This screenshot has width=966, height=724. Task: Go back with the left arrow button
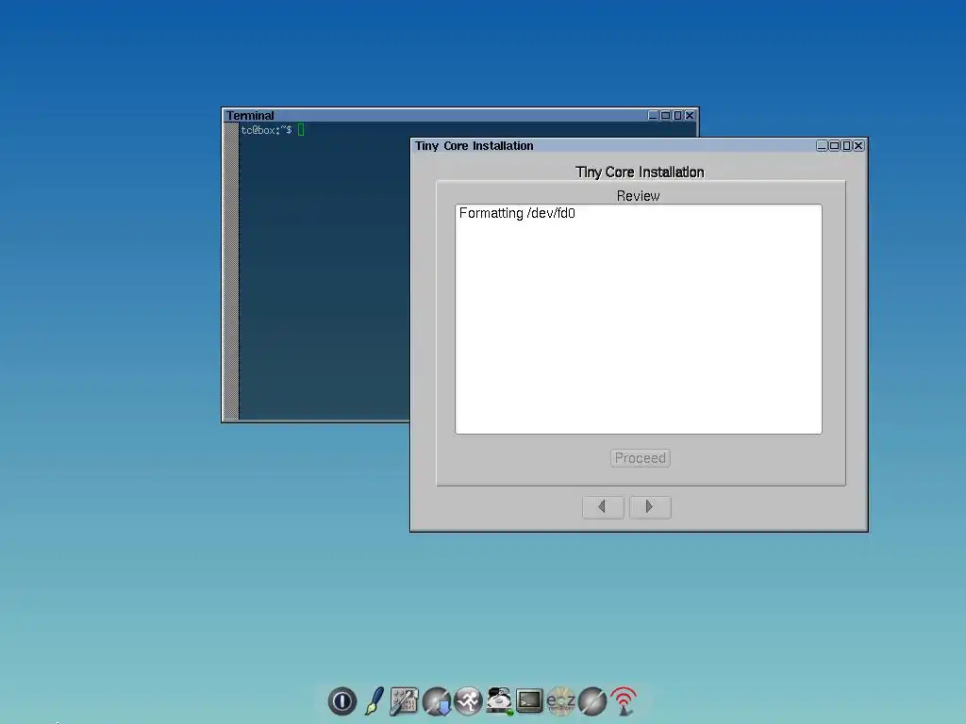point(603,506)
